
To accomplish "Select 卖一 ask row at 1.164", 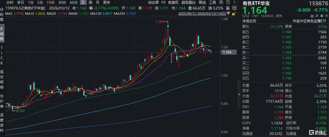I will point(285,52).
